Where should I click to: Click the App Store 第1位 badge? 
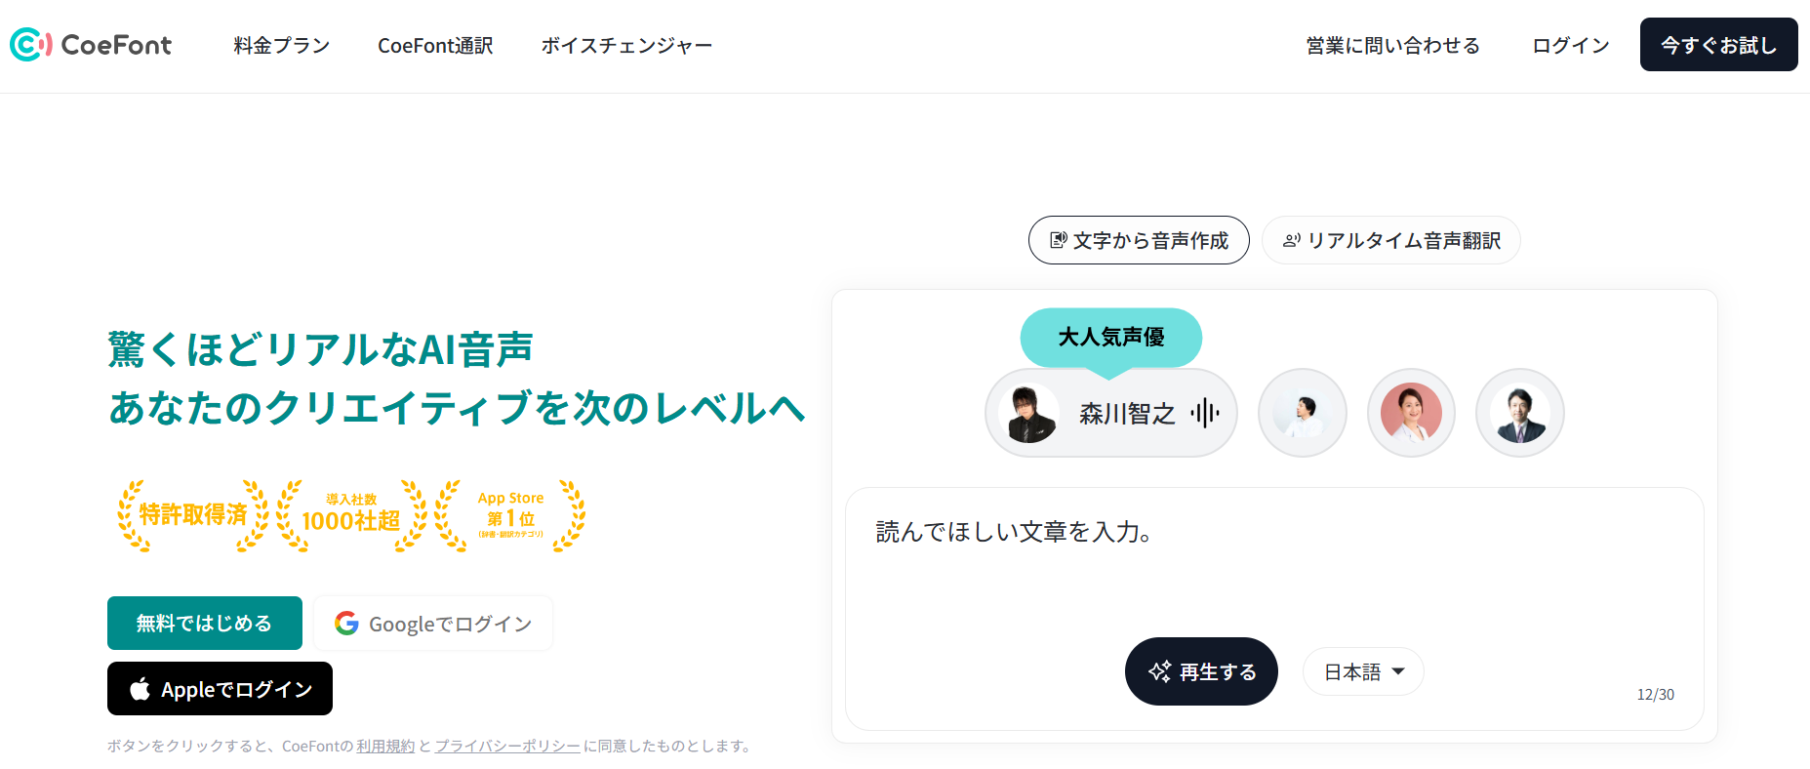[508, 514]
